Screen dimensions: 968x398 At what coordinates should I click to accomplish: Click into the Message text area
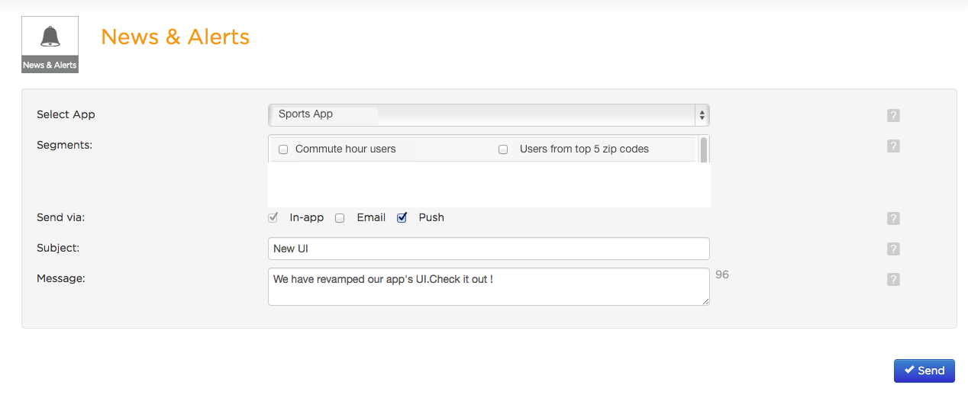click(x=489, y=287)
